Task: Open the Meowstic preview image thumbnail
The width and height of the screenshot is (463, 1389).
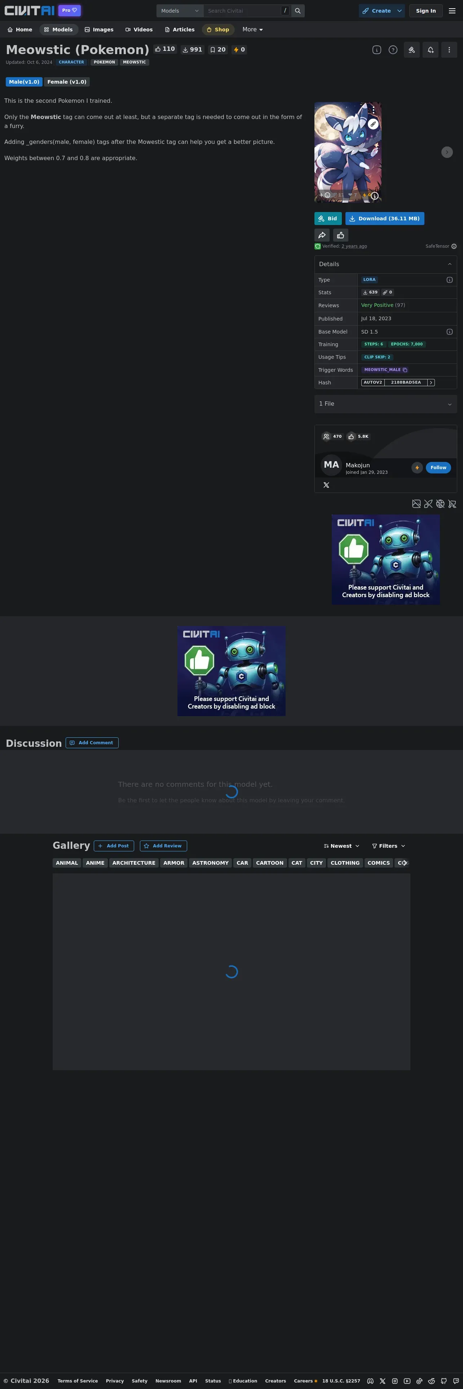Action: 348,152
